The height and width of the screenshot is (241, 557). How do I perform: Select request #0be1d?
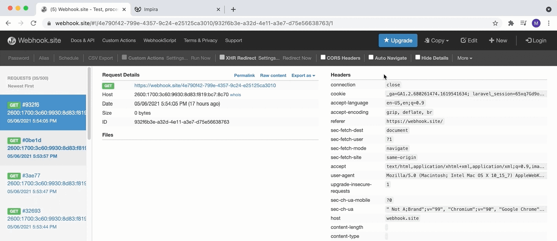(43, 148)
